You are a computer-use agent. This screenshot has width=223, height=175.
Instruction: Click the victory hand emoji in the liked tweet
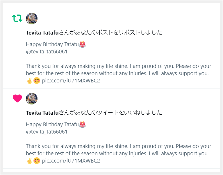click(x=29, y=161)
